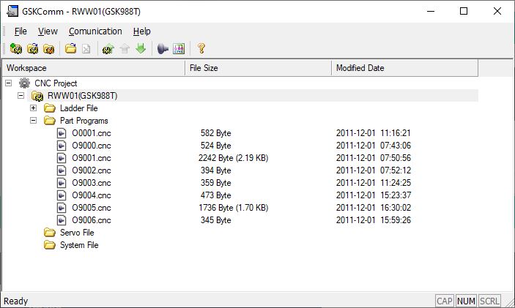Click the RWW01(GSK988T) project folder icon

point(37,96)
